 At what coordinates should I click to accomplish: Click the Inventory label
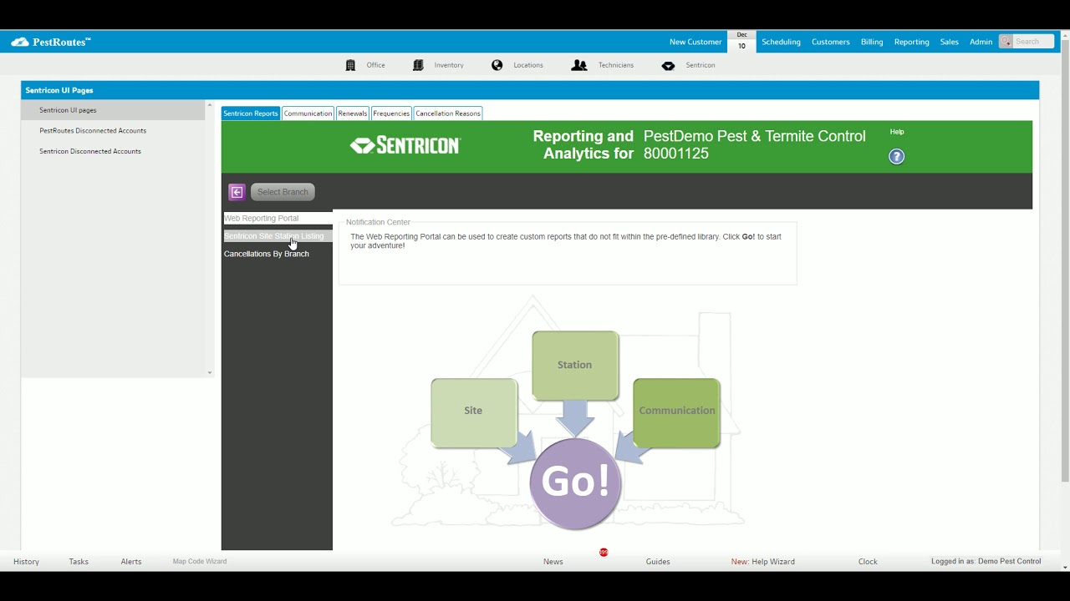tap(449, 65)
